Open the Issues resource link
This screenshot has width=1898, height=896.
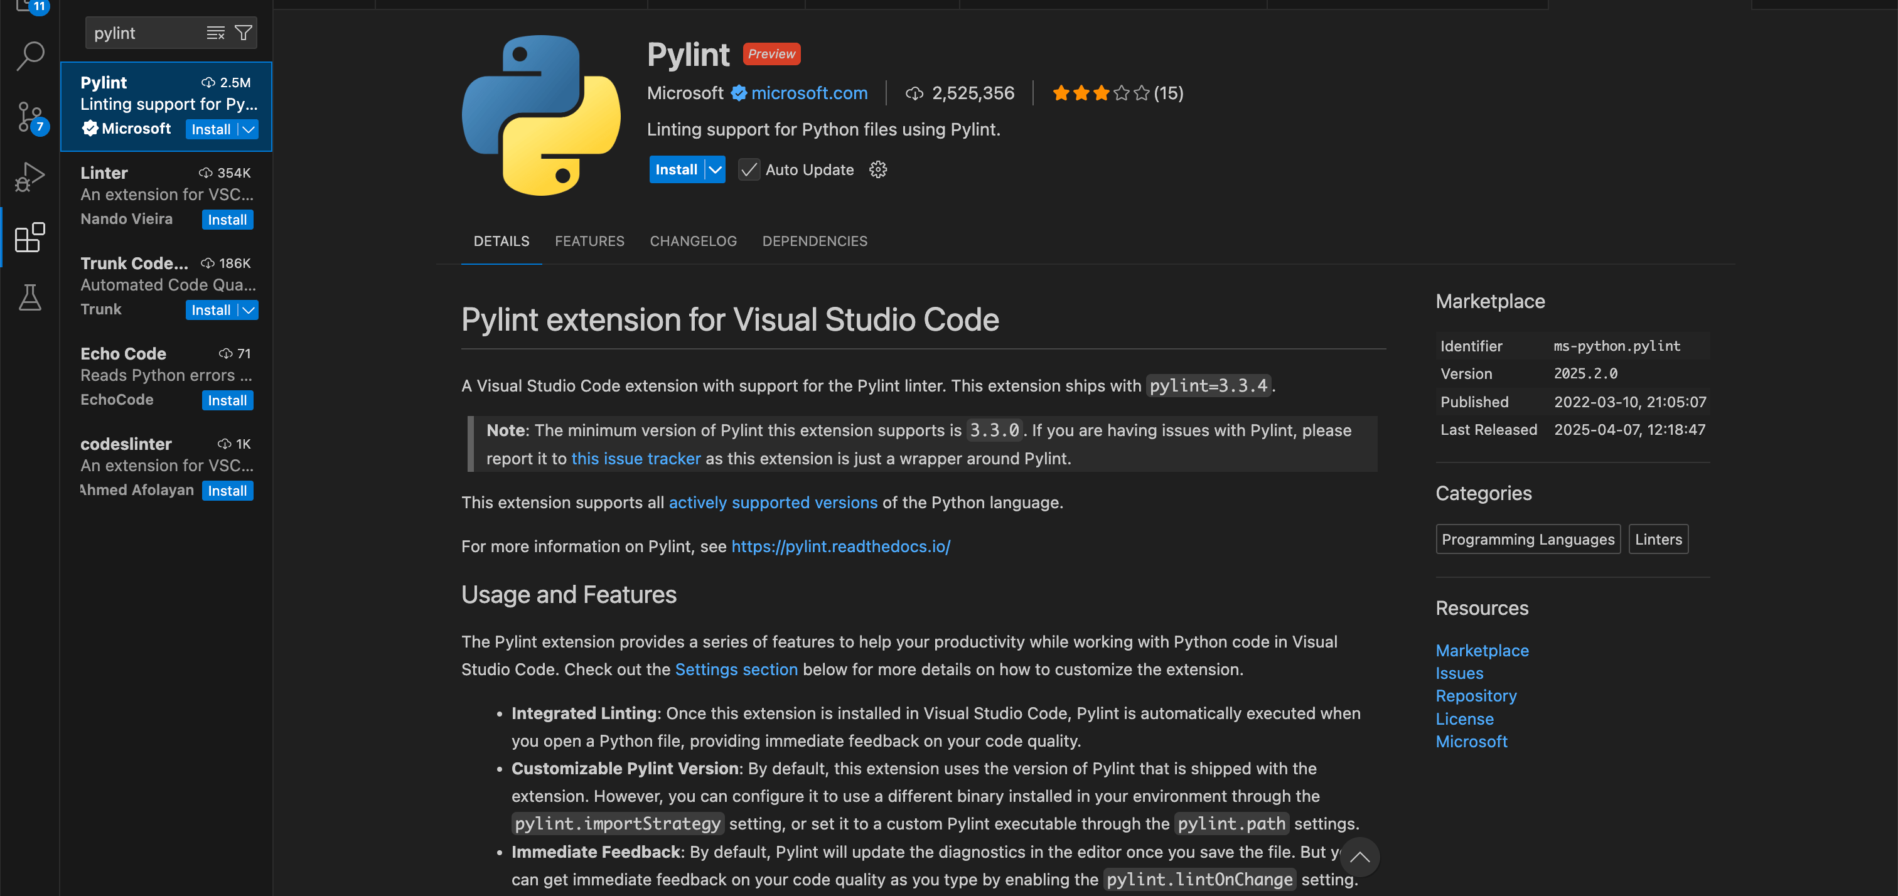(1459, 673)
